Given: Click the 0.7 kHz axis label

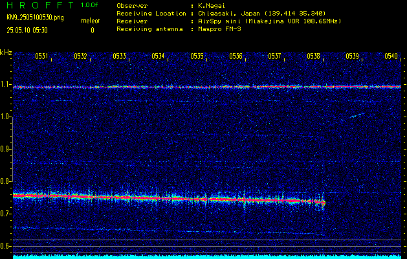Looking at the screenshot, I should click(5, 214).
